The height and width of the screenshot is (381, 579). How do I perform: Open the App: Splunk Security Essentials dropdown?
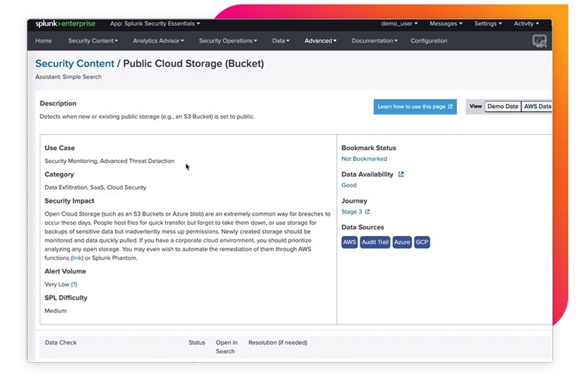(155, 24)
